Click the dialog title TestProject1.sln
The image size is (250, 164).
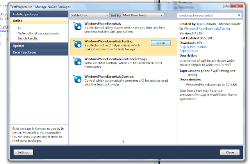40,7
